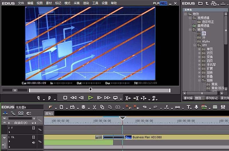Start playback with green Play button

coord(90,98)
